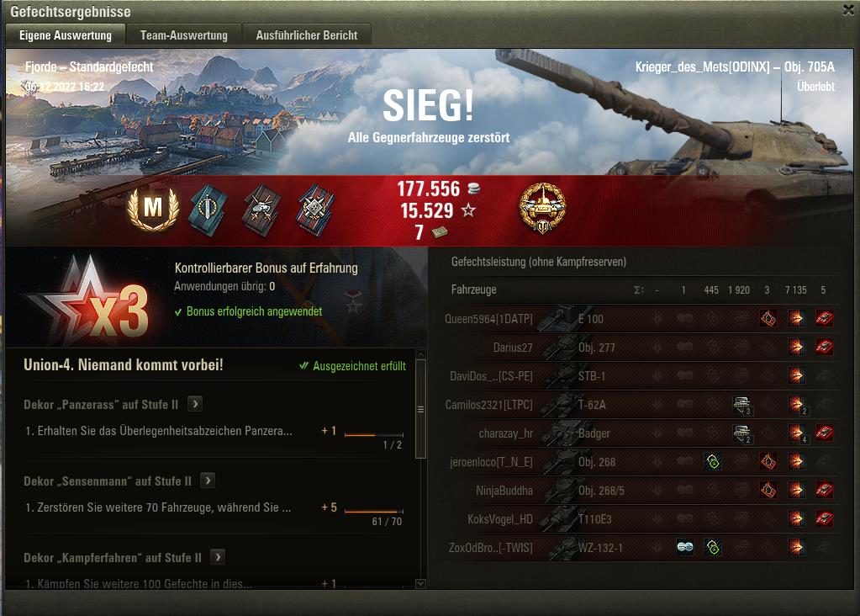The image size is (860, 616).
Task: Expand Dekor Kampferfahren auf Stufe II arrow
Action: coord(218,557)
